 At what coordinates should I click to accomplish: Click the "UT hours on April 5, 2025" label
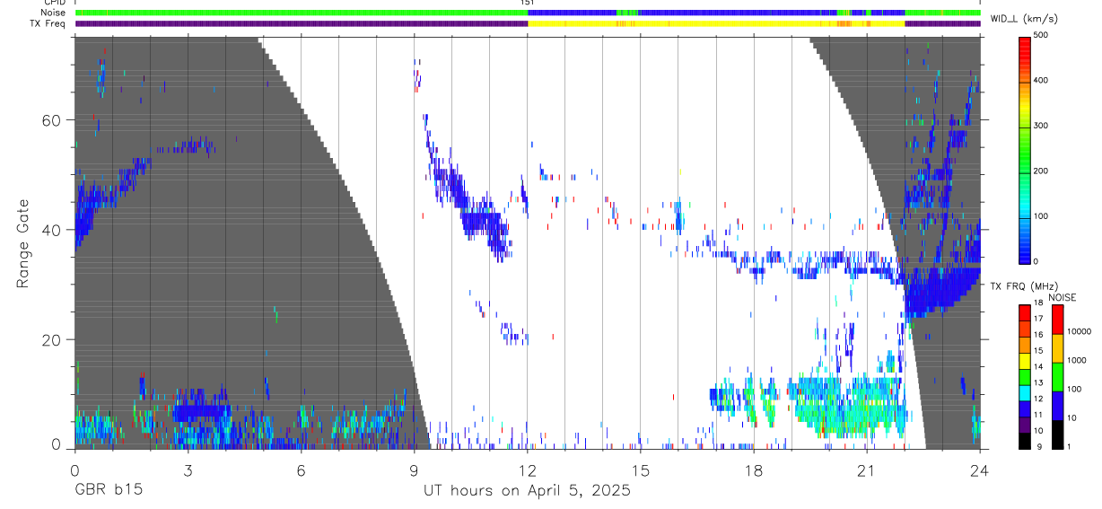[527, 491]
